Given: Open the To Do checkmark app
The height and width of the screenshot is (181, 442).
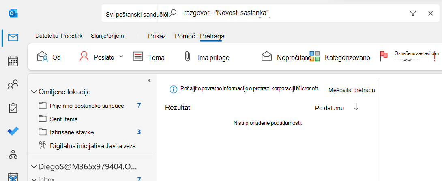Looking at the screenshot, I should click(x=13, y=131).
